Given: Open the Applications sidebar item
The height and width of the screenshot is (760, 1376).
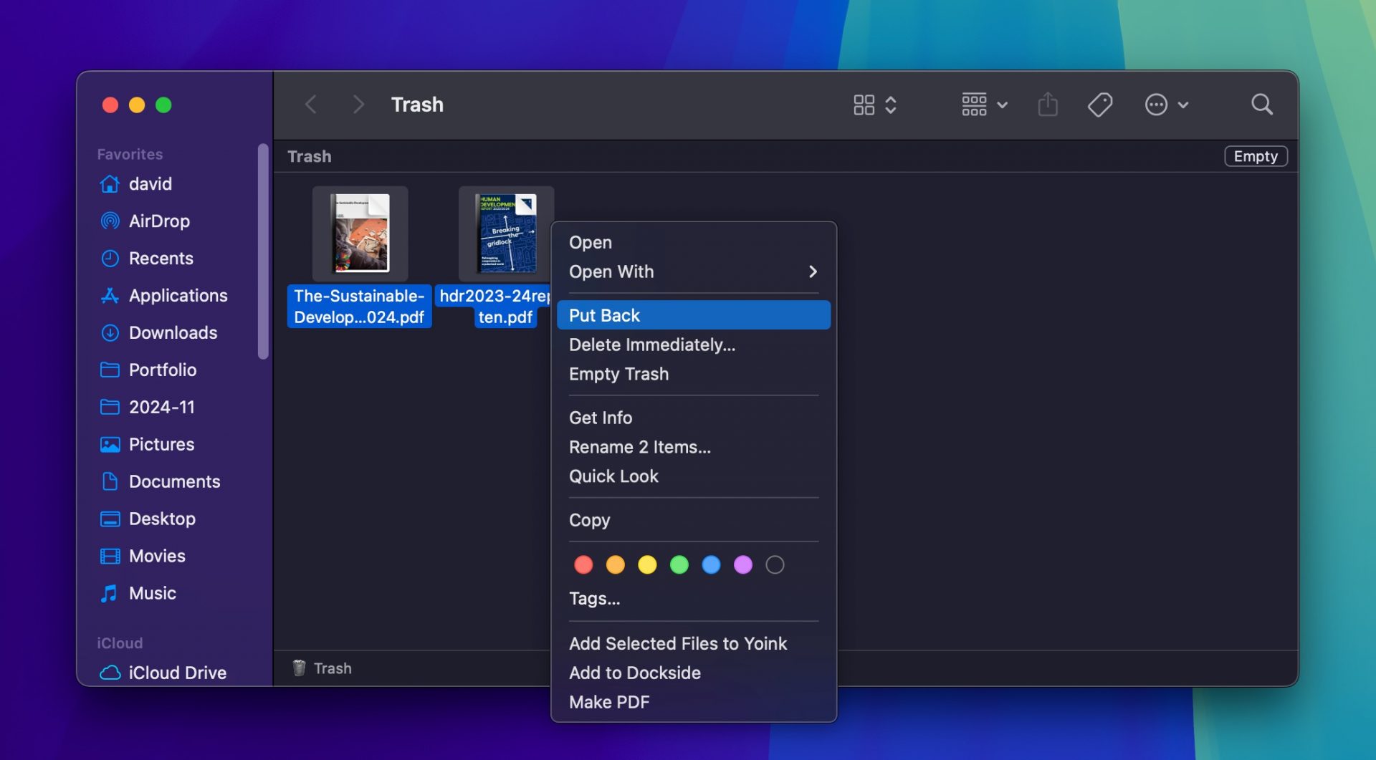Looking at the screenshot, I should (178, 295).
